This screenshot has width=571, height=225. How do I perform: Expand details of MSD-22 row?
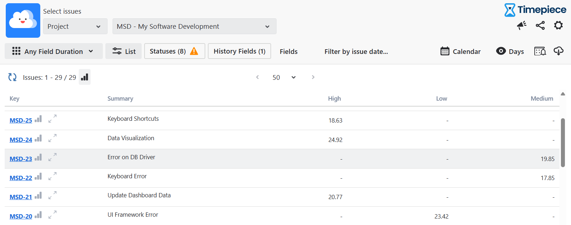coord(52,176)
